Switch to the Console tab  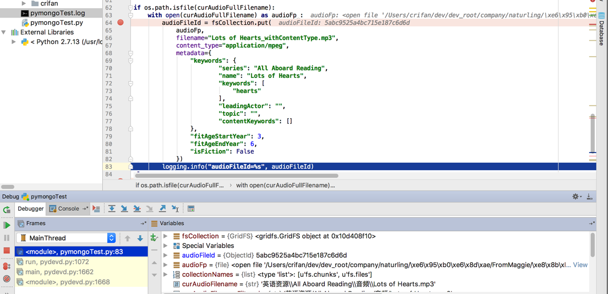click(x=64, y=209)
